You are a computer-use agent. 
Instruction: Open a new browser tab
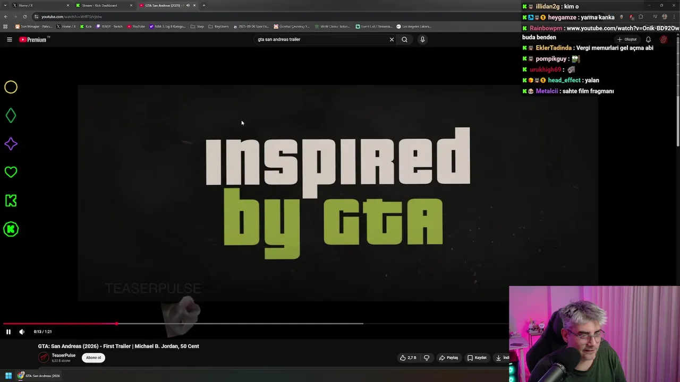[204, 5]
